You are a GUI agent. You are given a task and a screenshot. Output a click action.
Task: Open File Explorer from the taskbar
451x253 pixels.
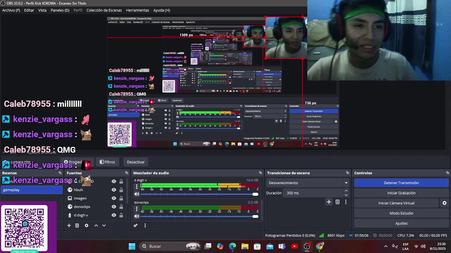pyautogui.click(x=245, y=246)
